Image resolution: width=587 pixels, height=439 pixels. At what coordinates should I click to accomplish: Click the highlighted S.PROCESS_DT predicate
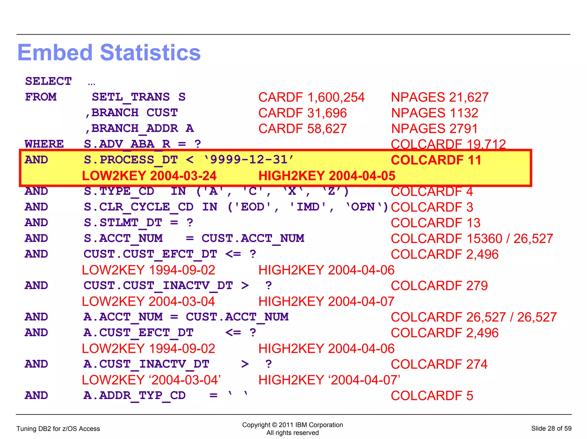(x=189, y=160)
